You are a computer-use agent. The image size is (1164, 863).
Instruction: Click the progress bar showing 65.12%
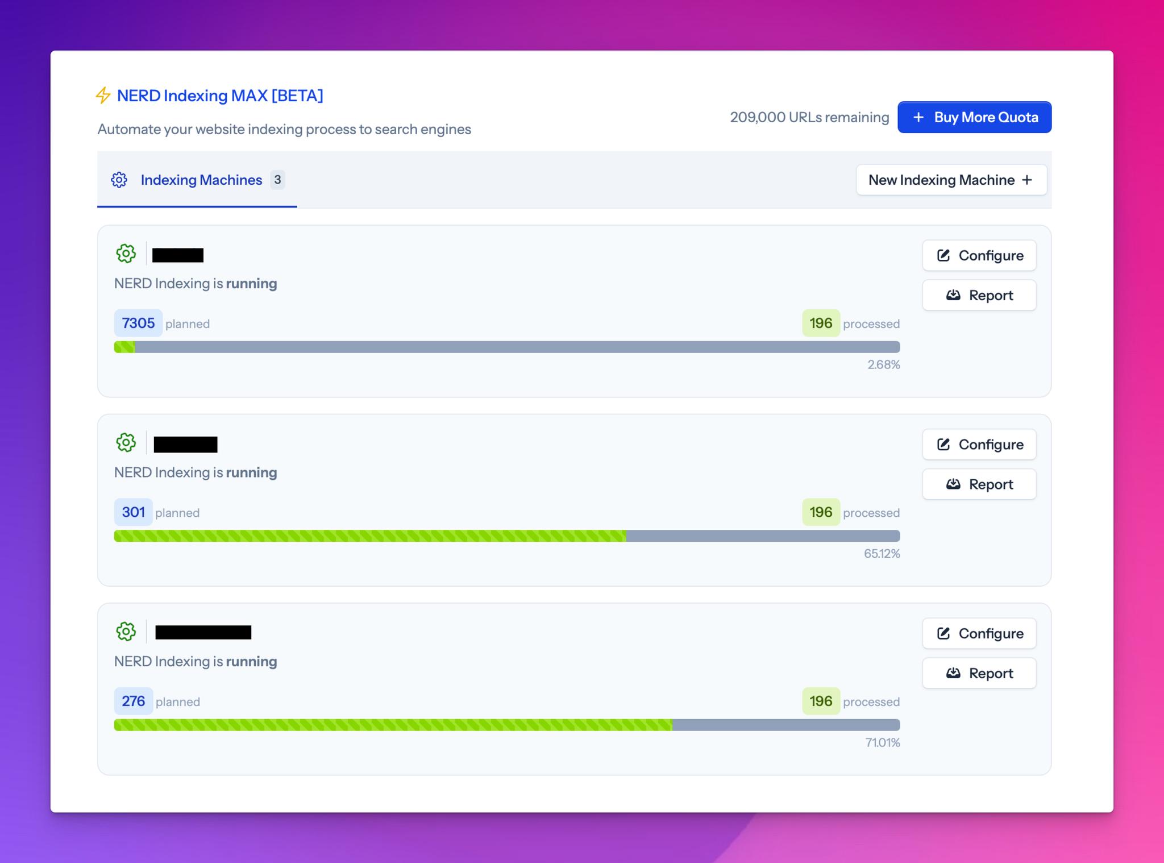point(507,536)
